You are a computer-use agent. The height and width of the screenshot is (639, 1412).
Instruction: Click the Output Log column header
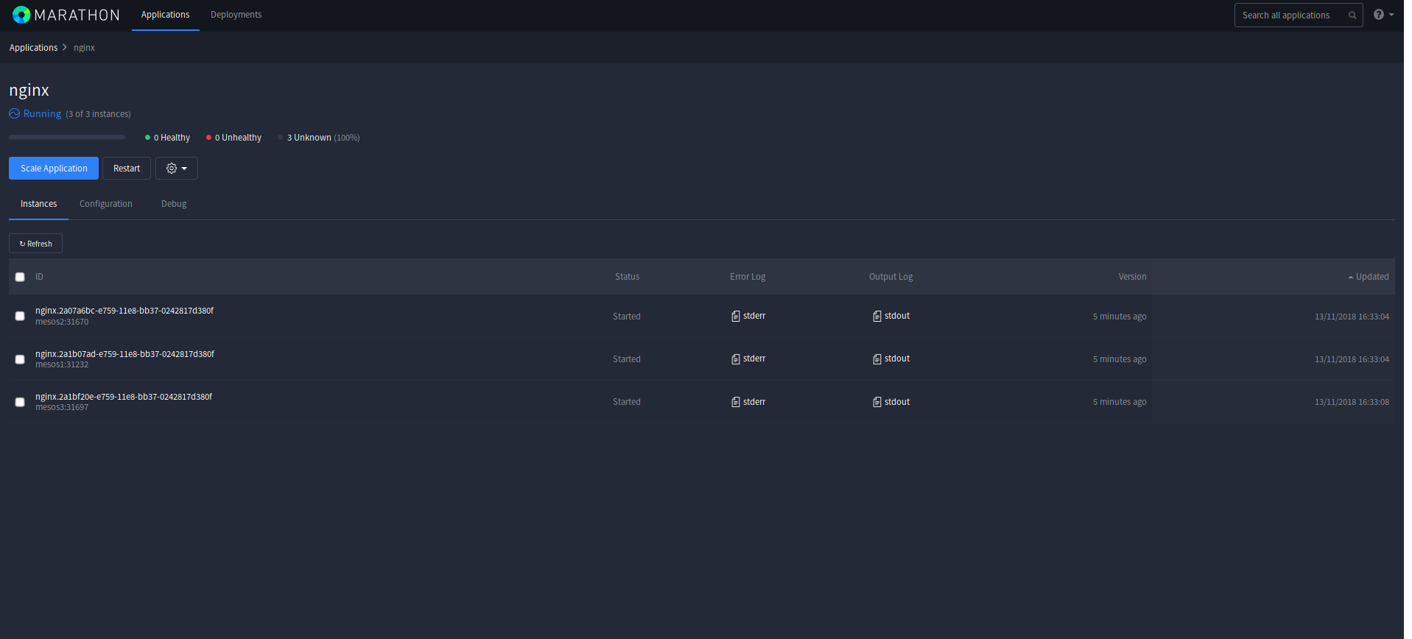pyautogui.click(x=891, y=277)
